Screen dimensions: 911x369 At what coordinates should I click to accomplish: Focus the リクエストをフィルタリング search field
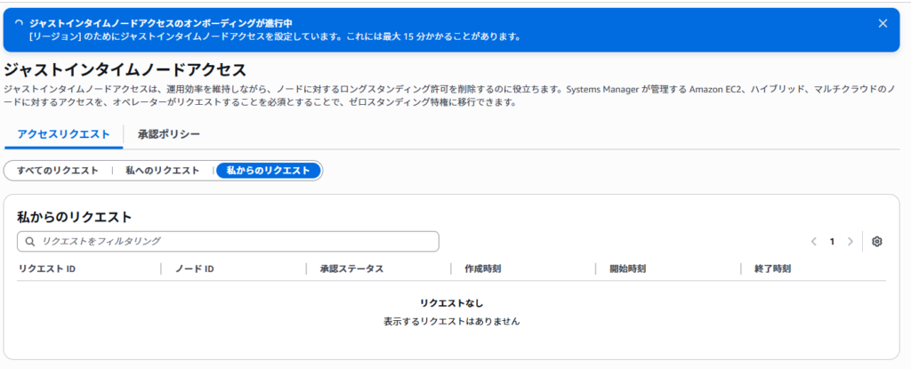coord(236,242)
